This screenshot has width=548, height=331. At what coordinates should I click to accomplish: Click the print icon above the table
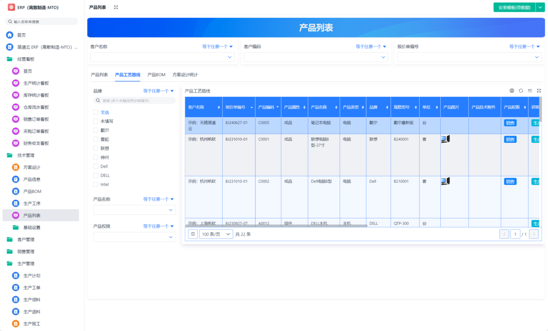tap(511, 91)
